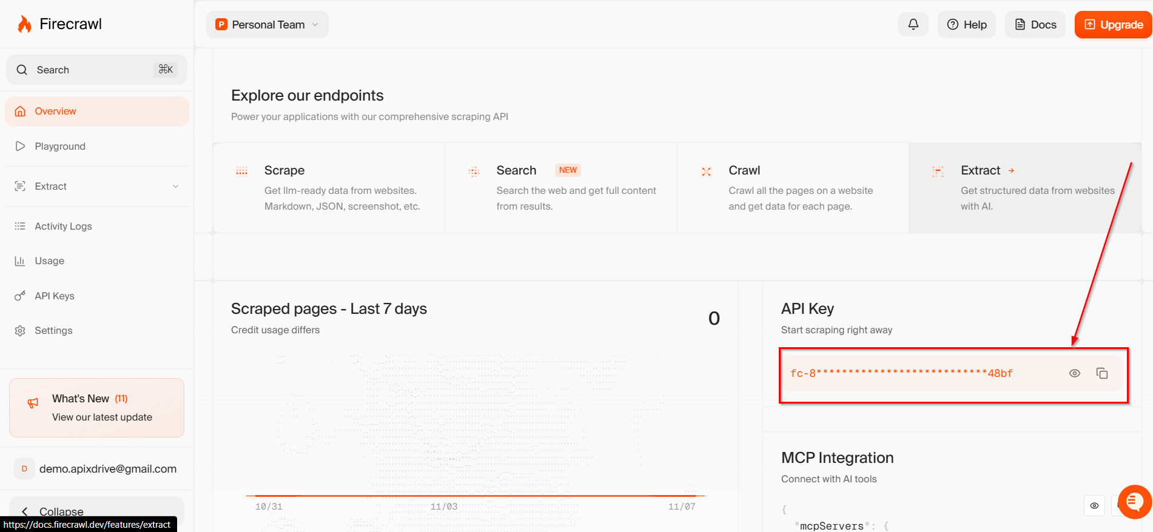The height and width of the screenshot is (532, 1153).
Task: Click the 10/31 chart date label
Action: pyautogui.click(x=269, y=507)
